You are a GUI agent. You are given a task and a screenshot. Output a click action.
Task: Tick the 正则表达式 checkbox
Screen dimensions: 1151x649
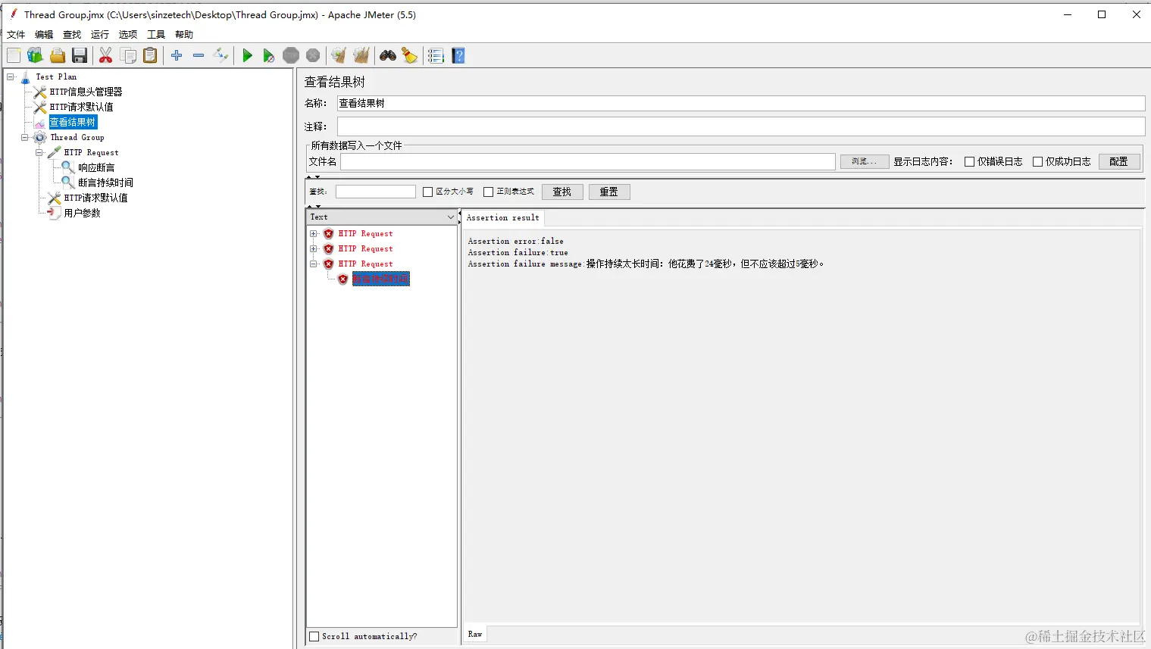click(x=488, y=192)
